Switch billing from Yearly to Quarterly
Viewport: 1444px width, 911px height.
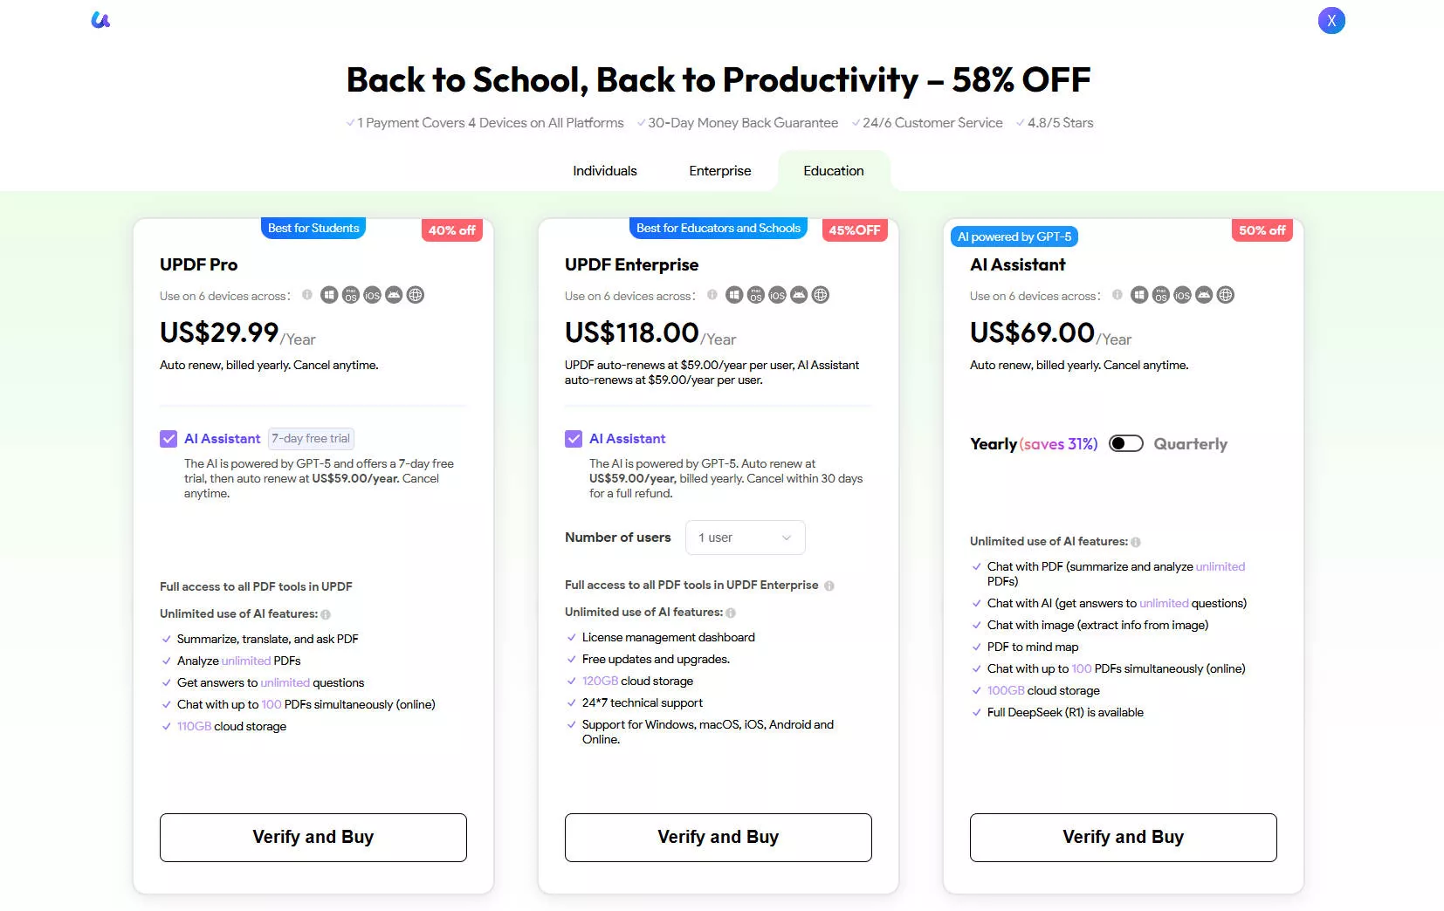1126,443
